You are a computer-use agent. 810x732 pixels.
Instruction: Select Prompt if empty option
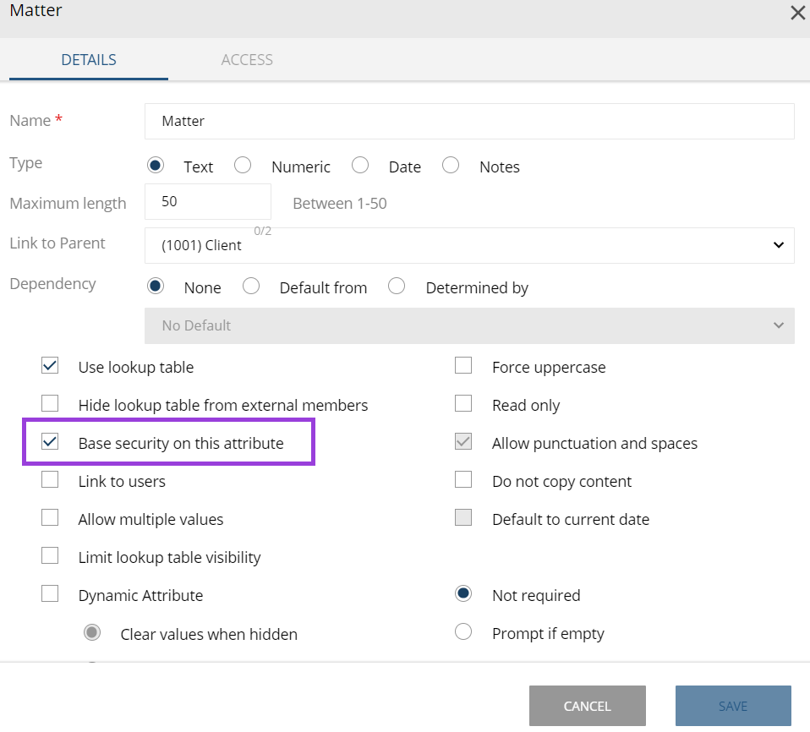462,632
